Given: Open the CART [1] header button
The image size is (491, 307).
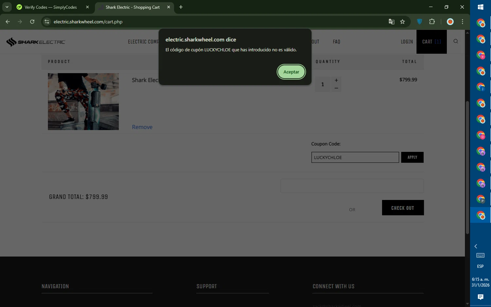Looking at the screenshot, I should pos(431,42).
